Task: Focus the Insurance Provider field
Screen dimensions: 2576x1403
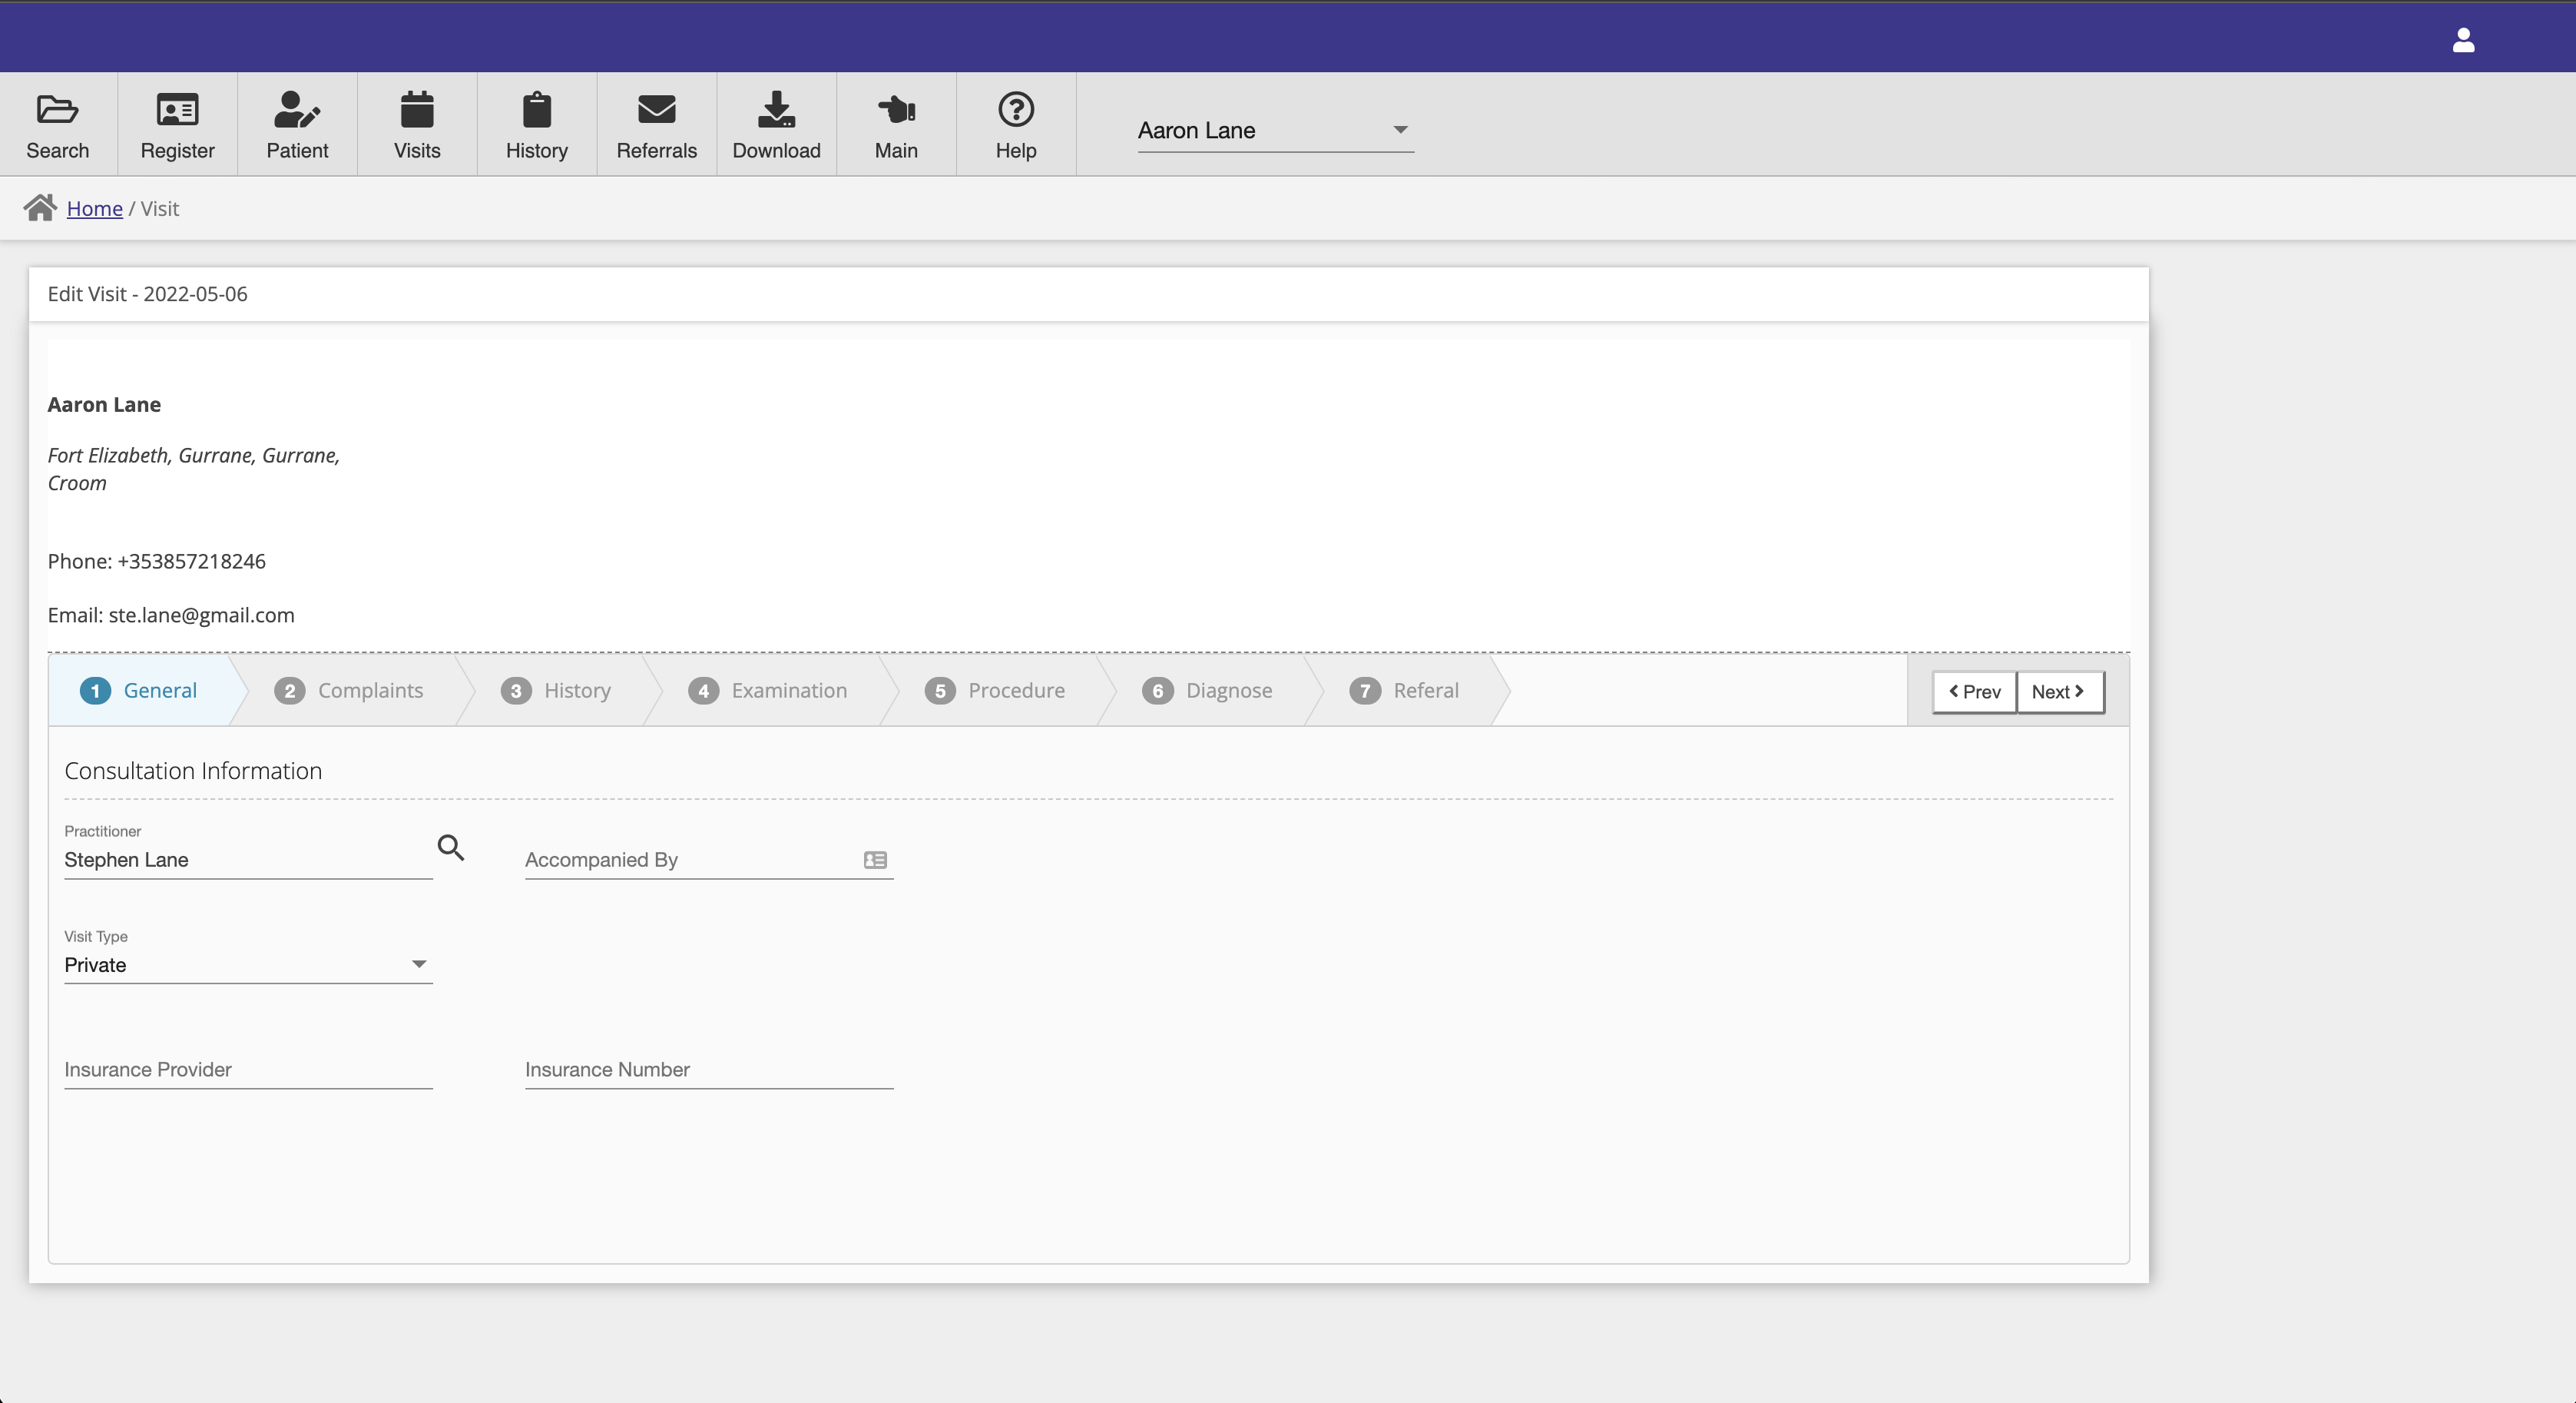Action: point(248,1069)
